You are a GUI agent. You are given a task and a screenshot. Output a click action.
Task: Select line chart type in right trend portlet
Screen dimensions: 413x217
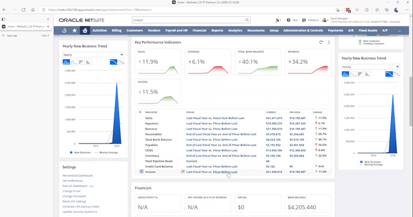click(x=353, y=74)
